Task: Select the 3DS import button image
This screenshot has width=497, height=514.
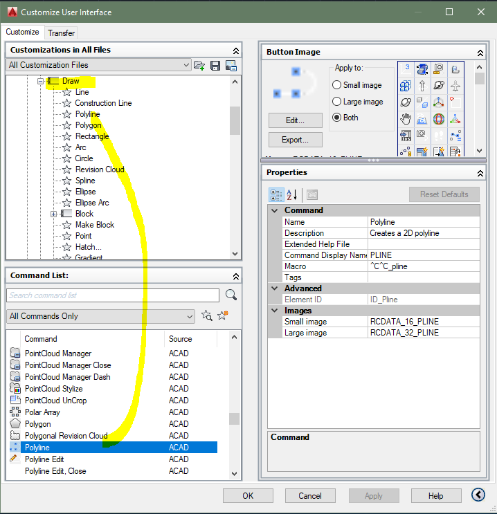Action: pos(406,136)
